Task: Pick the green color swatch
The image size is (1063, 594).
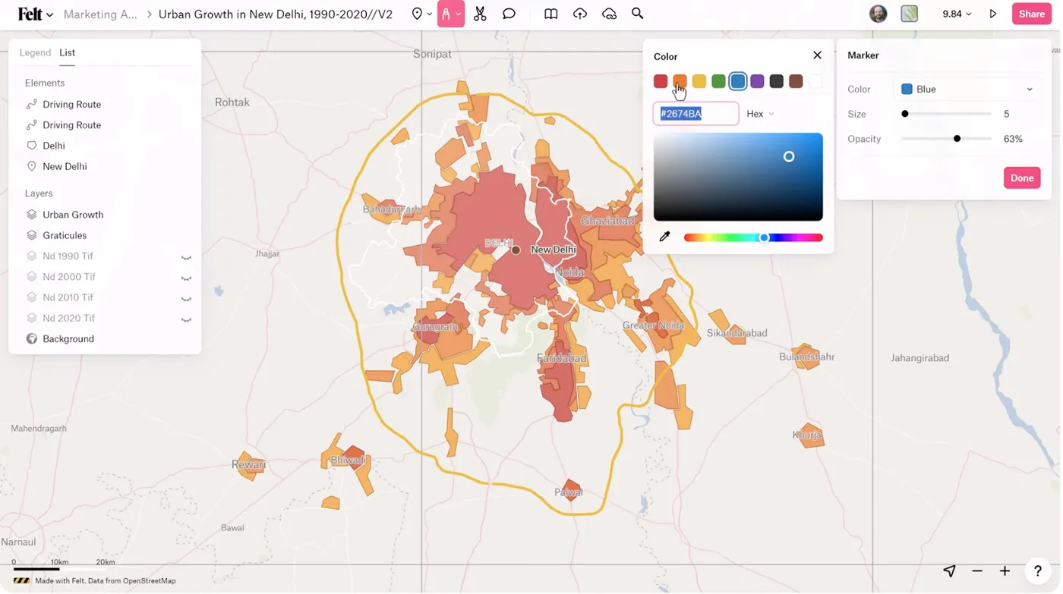Action: [x=718, y=81]
